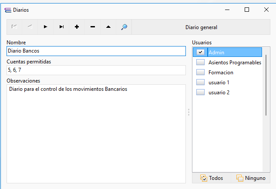Advance to the next record

point(45,27)
